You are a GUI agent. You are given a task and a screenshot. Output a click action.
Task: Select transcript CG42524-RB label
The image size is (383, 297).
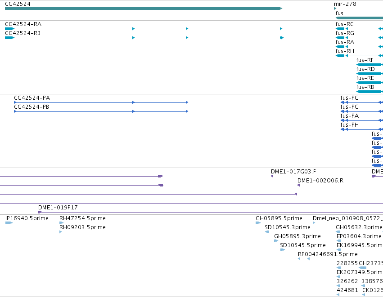(x=23, y=33)
